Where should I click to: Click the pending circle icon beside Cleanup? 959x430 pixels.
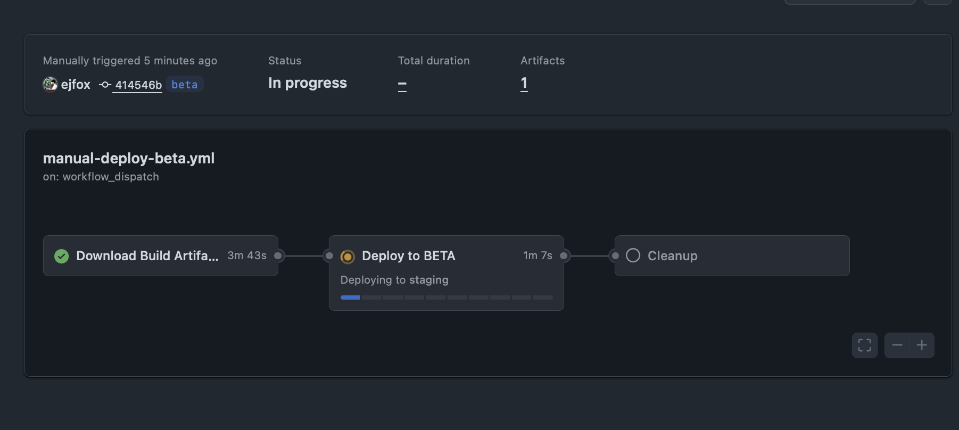[x=633, y=255]
